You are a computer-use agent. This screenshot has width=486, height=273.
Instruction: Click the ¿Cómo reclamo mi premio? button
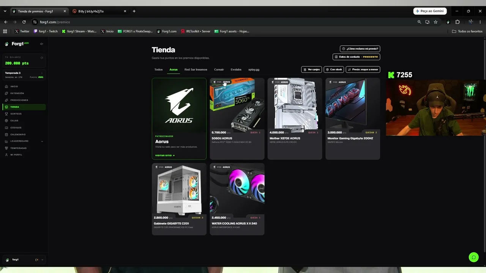click(360, 49)
